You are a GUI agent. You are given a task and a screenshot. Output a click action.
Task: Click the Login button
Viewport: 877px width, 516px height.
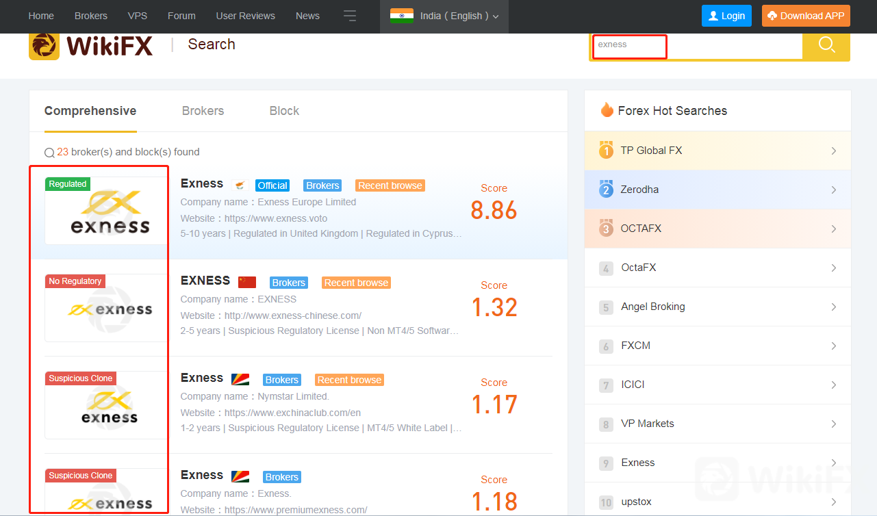[726, 16]
